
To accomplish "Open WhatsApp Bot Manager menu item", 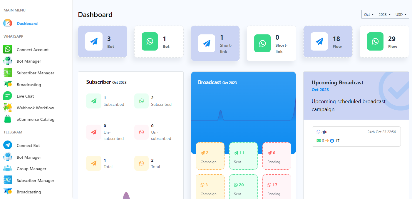I will [x=29, y=61].
